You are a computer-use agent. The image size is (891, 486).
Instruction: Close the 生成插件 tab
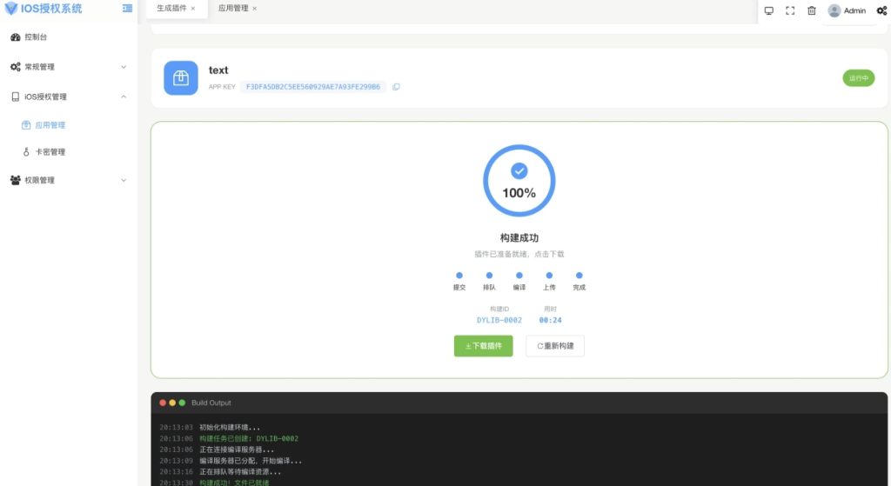point(193,9)
